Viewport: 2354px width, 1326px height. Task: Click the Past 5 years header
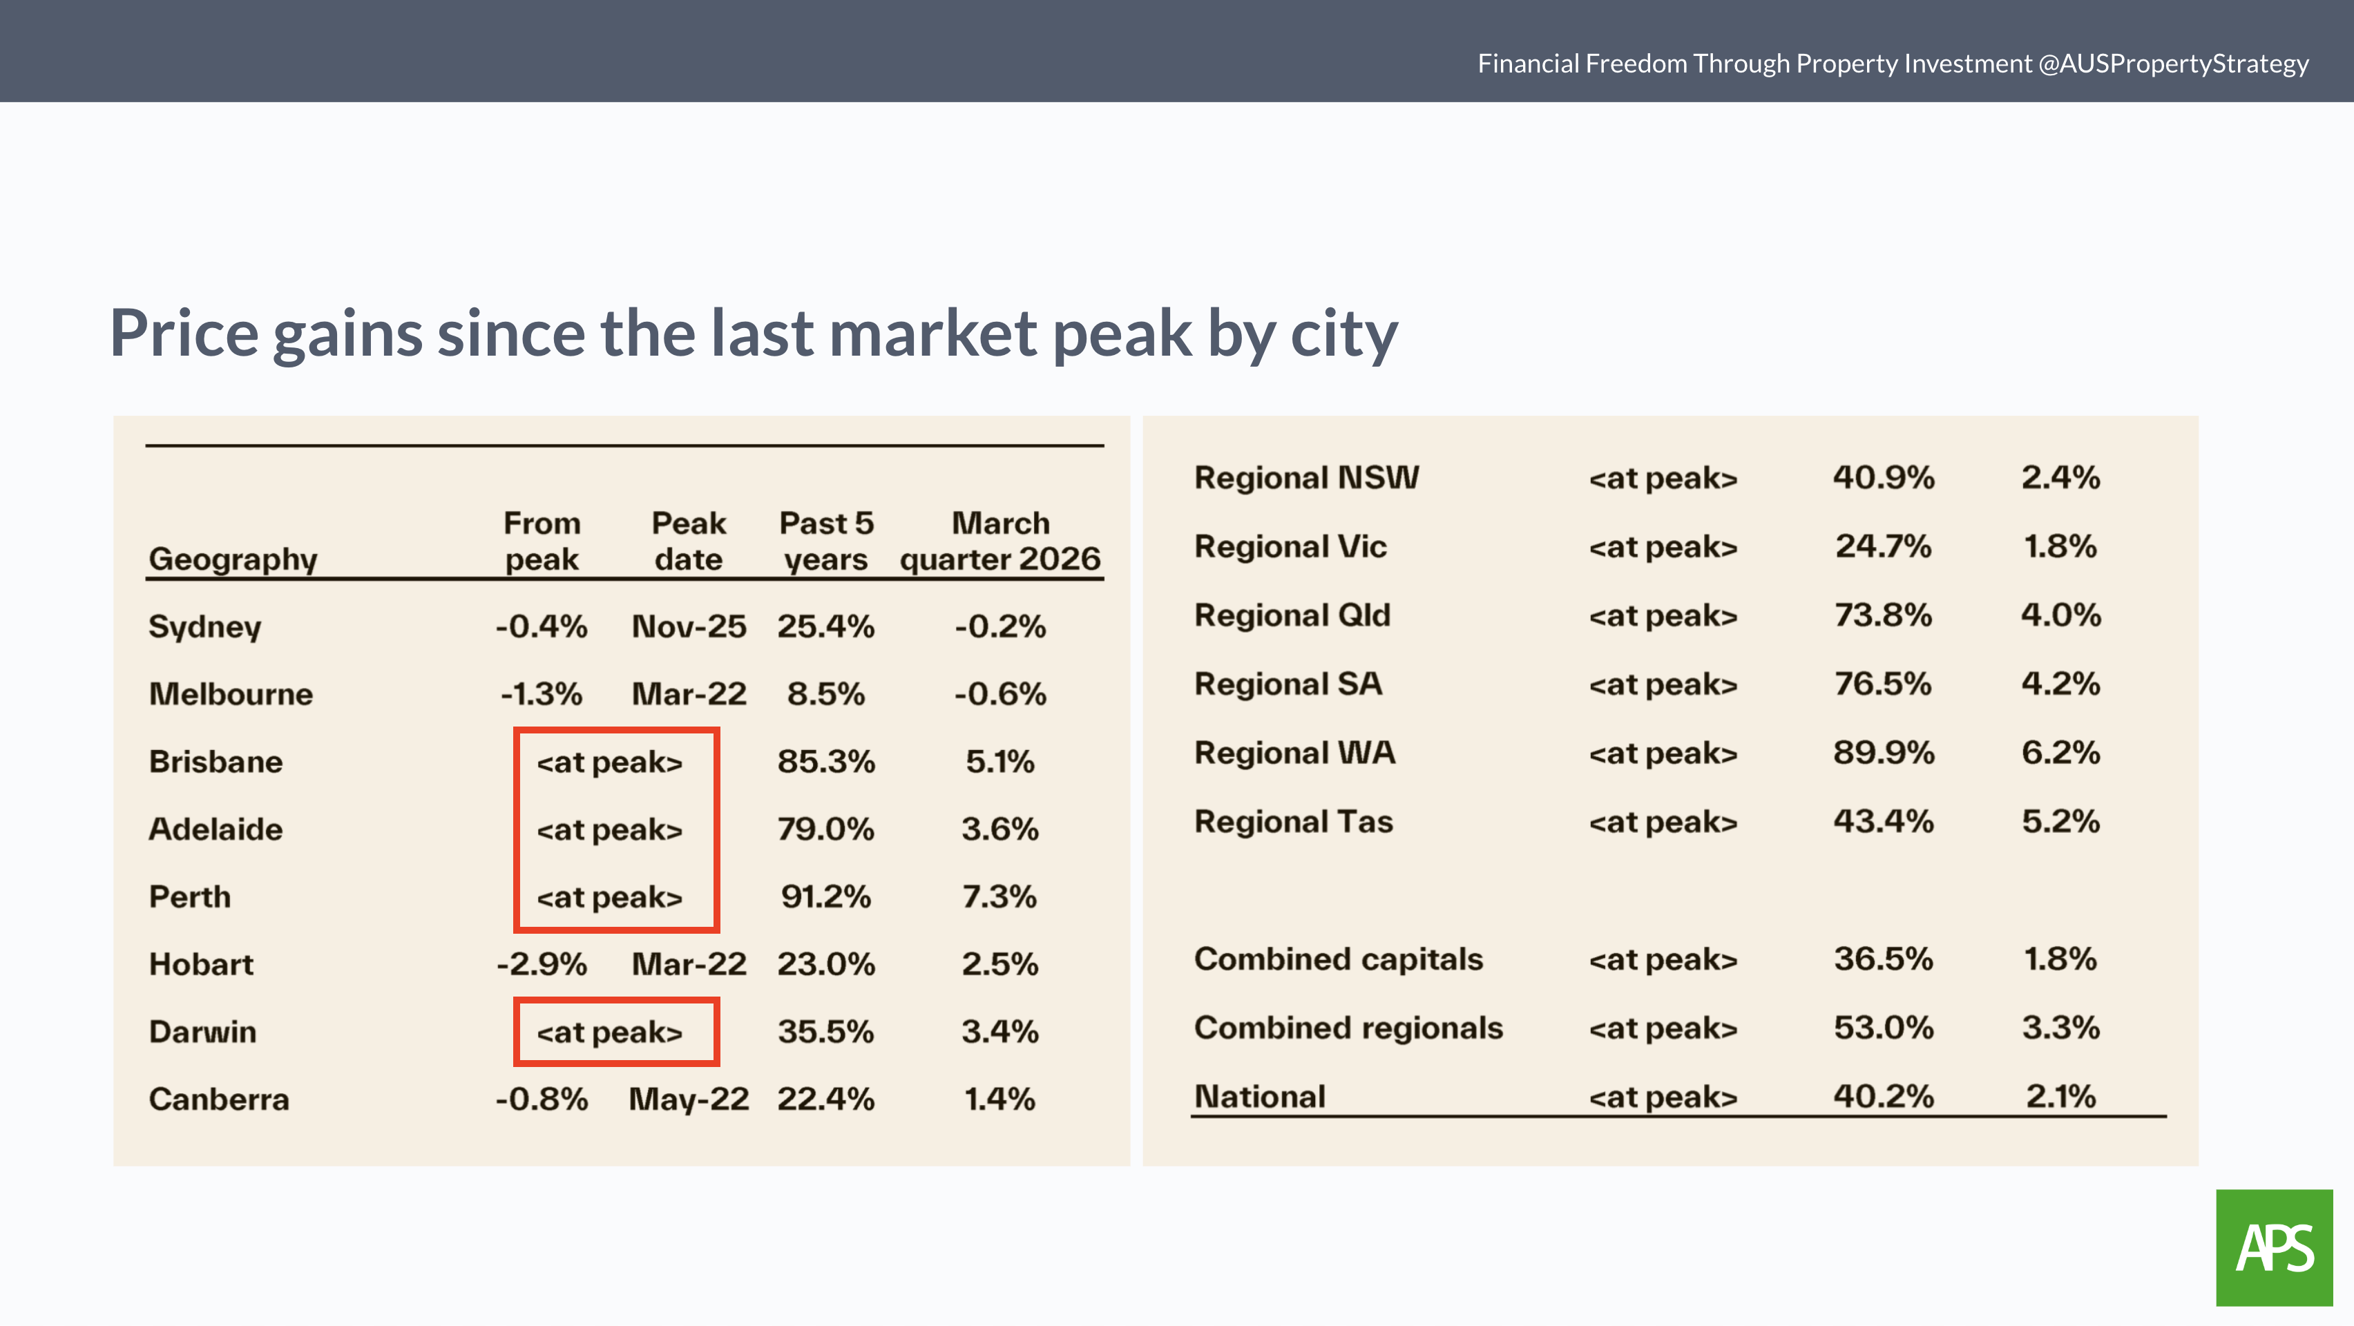[x=825, y=541]
